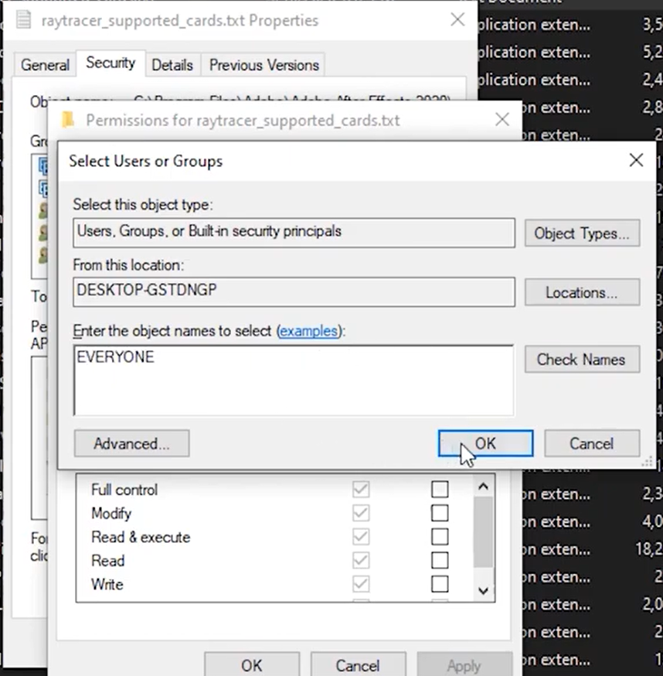Close the Select Users or Groups dialog
The height and width of the screenshot is (676, 663).
click(636, 160)
